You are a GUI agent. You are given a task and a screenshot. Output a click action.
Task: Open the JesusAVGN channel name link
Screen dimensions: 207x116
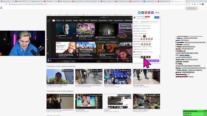click(x=141, y=16)
